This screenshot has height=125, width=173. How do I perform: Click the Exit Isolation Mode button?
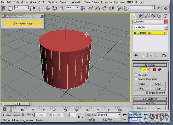pos(23,24)
